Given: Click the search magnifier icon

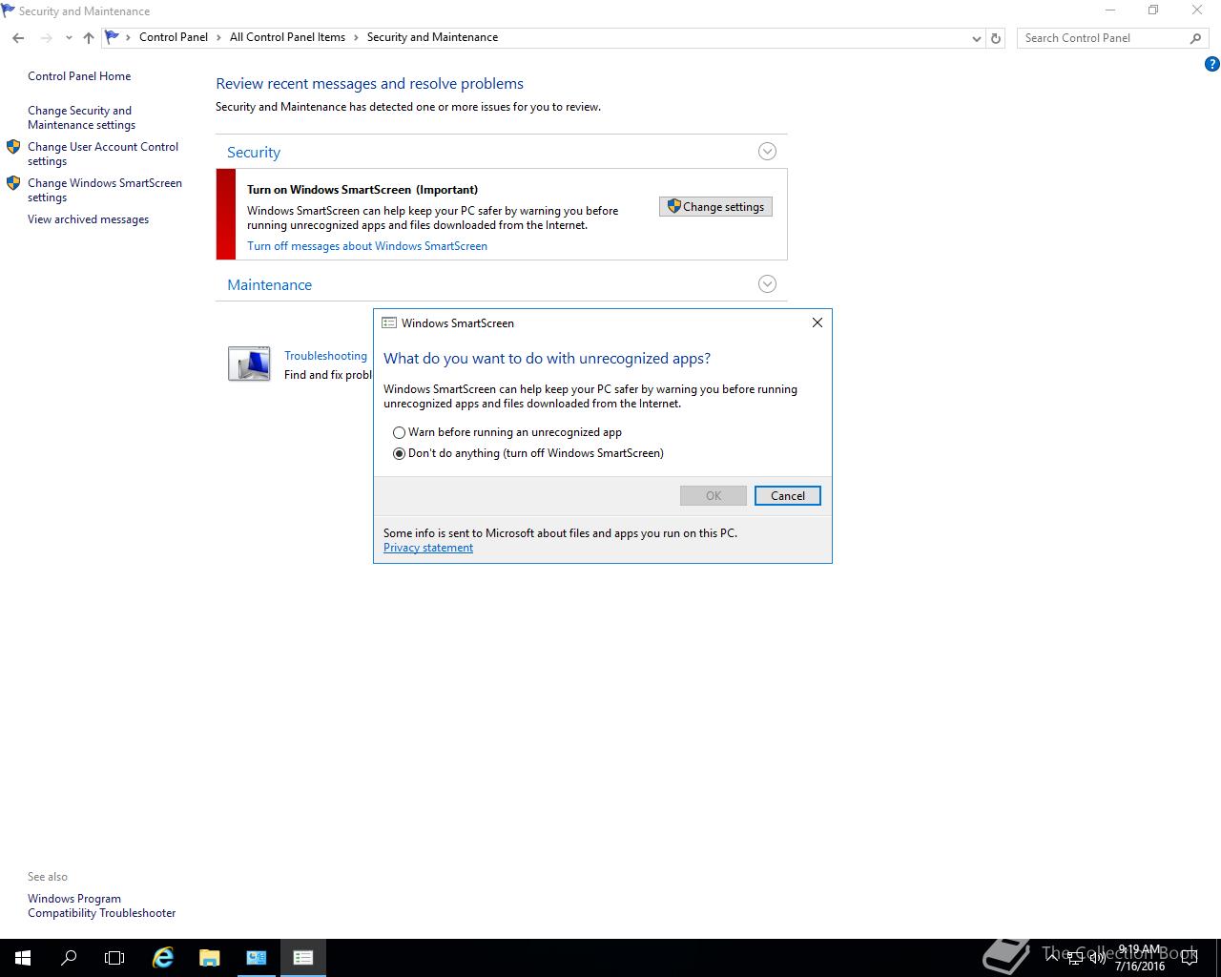Looking at the screenshot, I should [1195, 38].
